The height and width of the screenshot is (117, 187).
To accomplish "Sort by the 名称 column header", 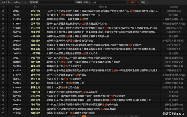I will coord(35,7).
